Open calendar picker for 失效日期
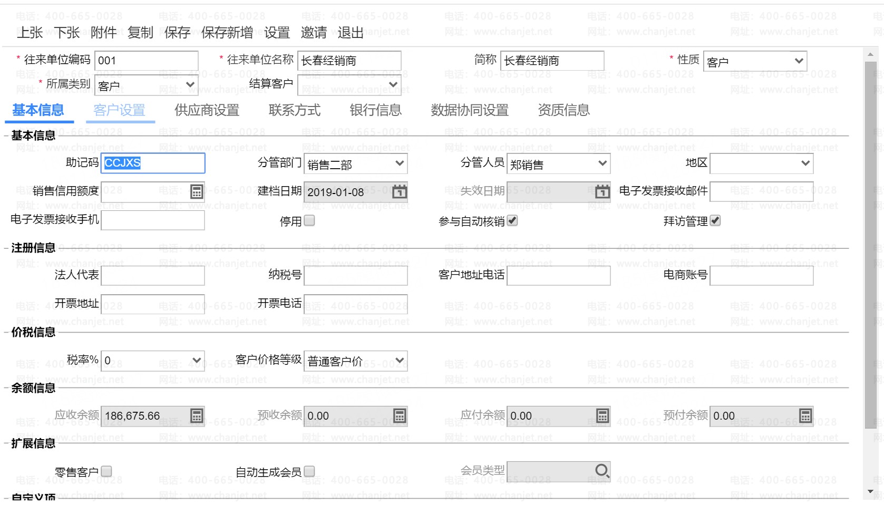The image size is (884, 513). point(603,192)
